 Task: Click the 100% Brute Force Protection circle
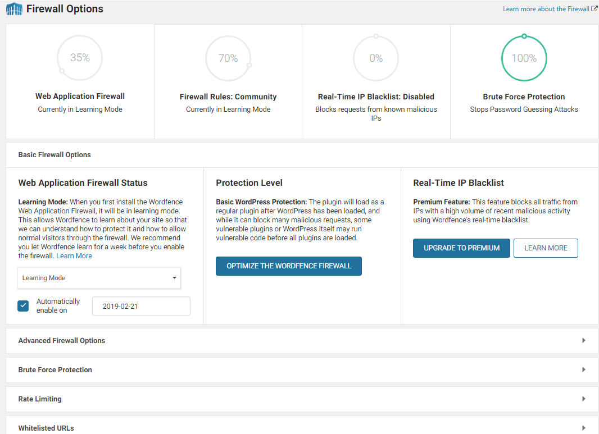[524, 58]
